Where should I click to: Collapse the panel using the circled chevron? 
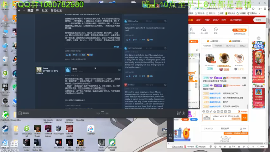coord(197,50)
